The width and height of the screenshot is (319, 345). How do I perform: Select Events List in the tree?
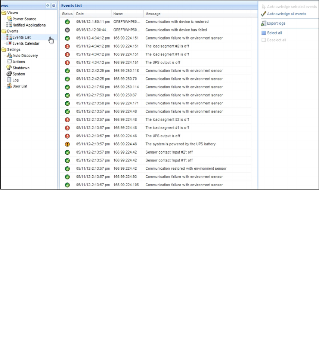tap(22, 37)
